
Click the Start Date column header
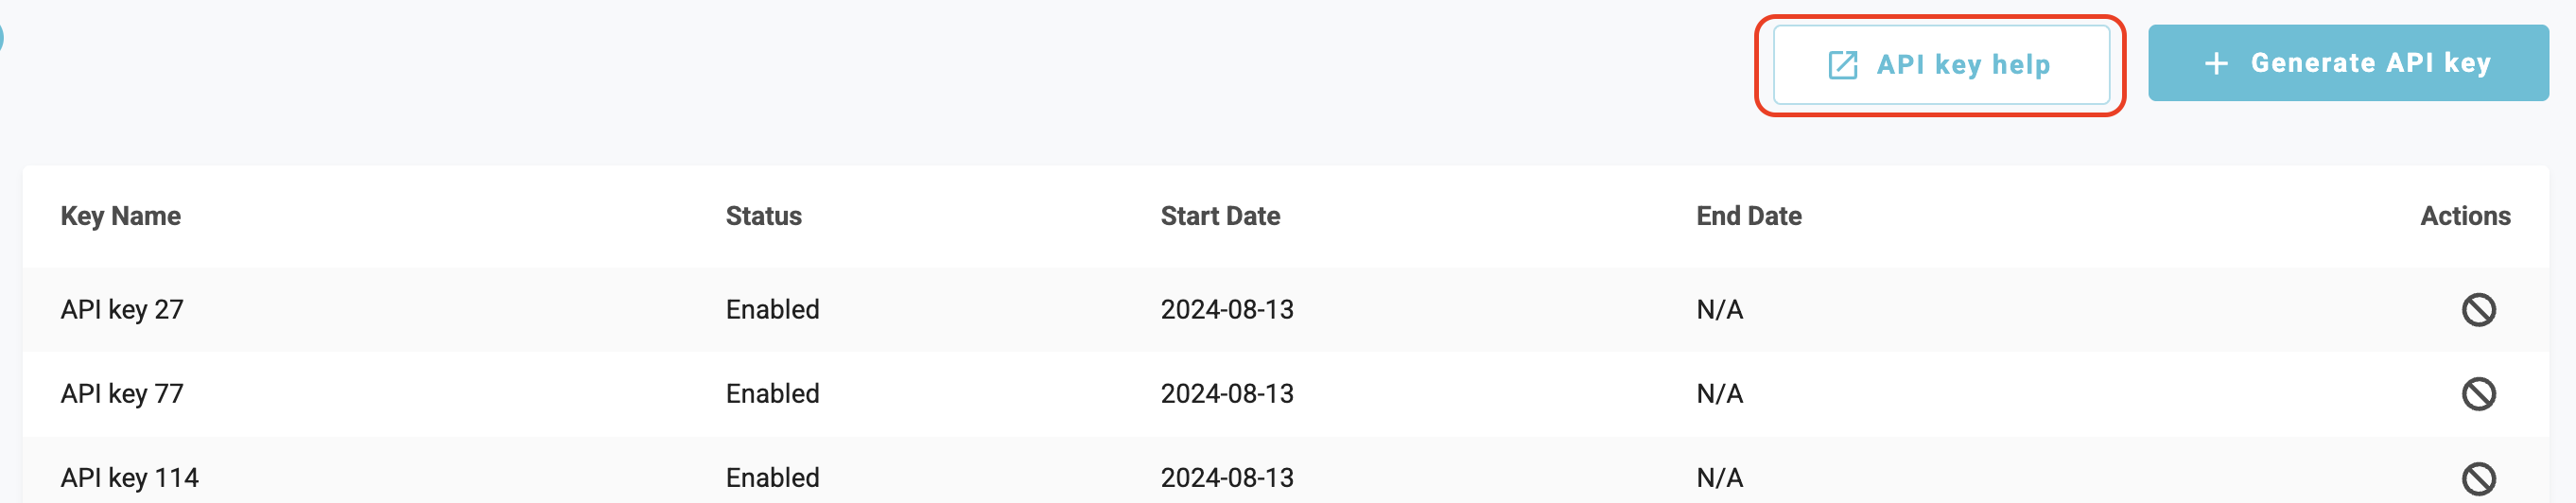[1220, 216]
